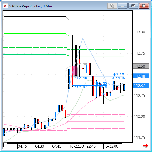Viewport: 152px width, 152px height.
Task: Click the blue 112.48 horizontal line label
Action: 81,78
